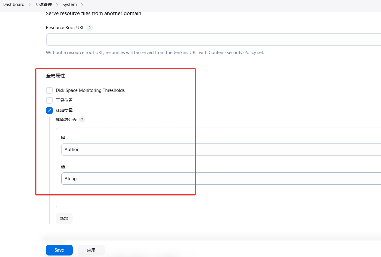Enable Disk Space Monitoring Thresholds checkbox
The height and width of the screenshot is (257, 381).
[49, 90]
